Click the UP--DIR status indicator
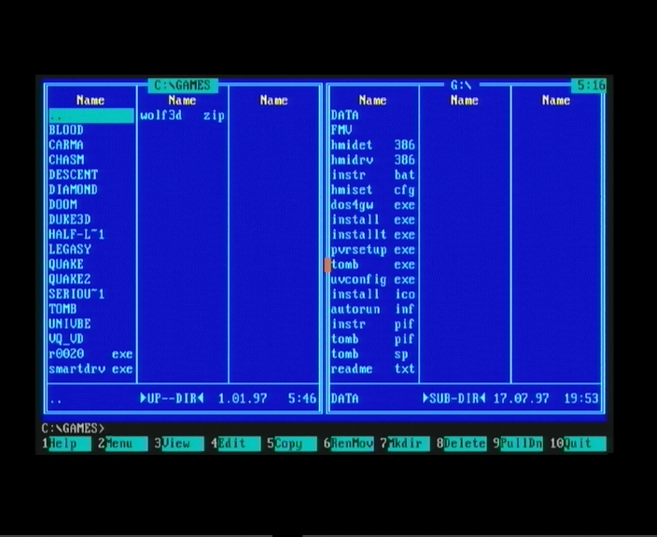 coord(173,398)
